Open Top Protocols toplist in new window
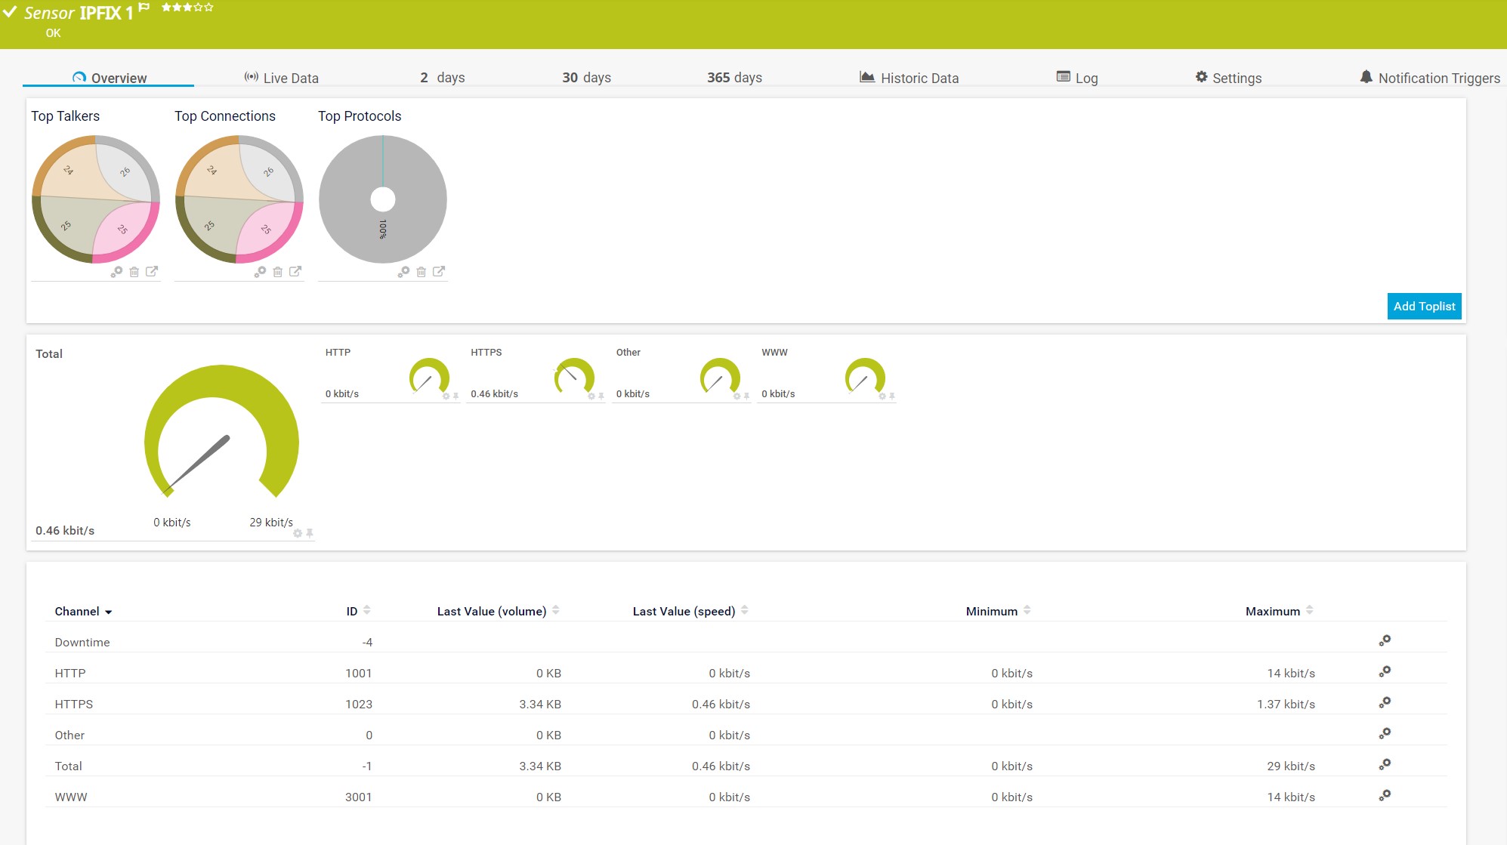1507x845 pixels. 439,271
